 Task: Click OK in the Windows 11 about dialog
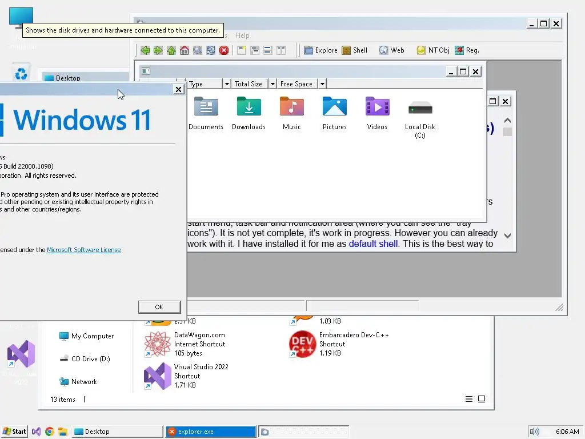159,307
